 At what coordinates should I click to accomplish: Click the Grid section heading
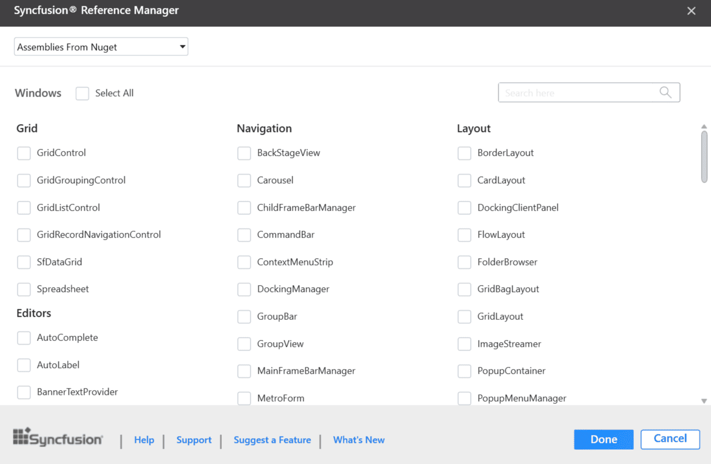click(x=27, y=128)
